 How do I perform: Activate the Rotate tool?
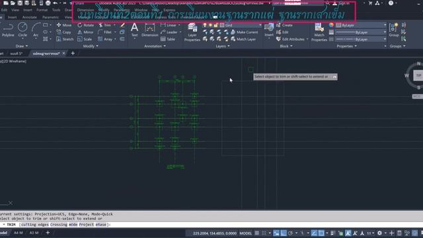(86, 25)
